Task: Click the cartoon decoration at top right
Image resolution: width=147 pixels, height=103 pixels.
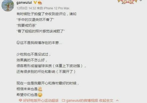Action: tap(127, 2)
